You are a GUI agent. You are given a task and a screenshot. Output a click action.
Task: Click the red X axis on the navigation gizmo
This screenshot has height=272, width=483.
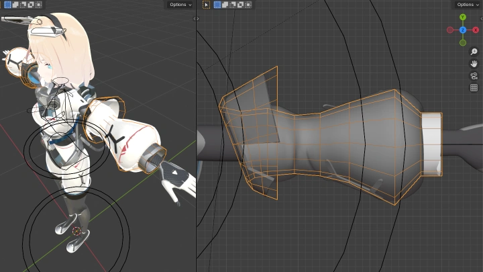click(476, 30)
